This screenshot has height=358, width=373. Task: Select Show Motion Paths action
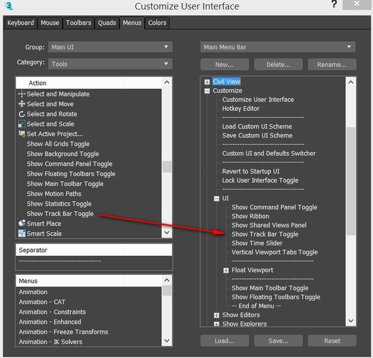[x=54, y=194]
